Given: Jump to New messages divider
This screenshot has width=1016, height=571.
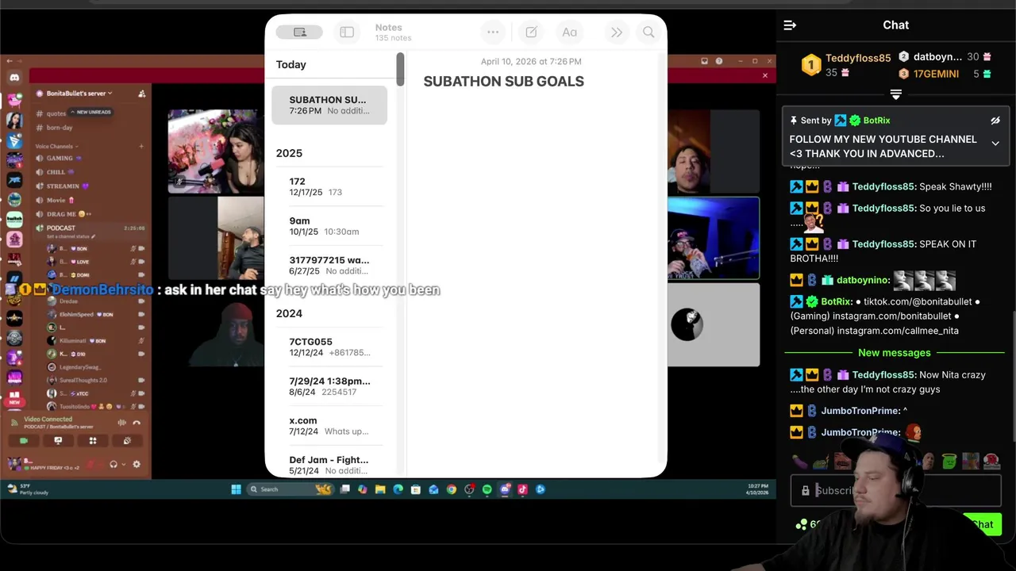Looking at the screenshot, I should point(894,352).
